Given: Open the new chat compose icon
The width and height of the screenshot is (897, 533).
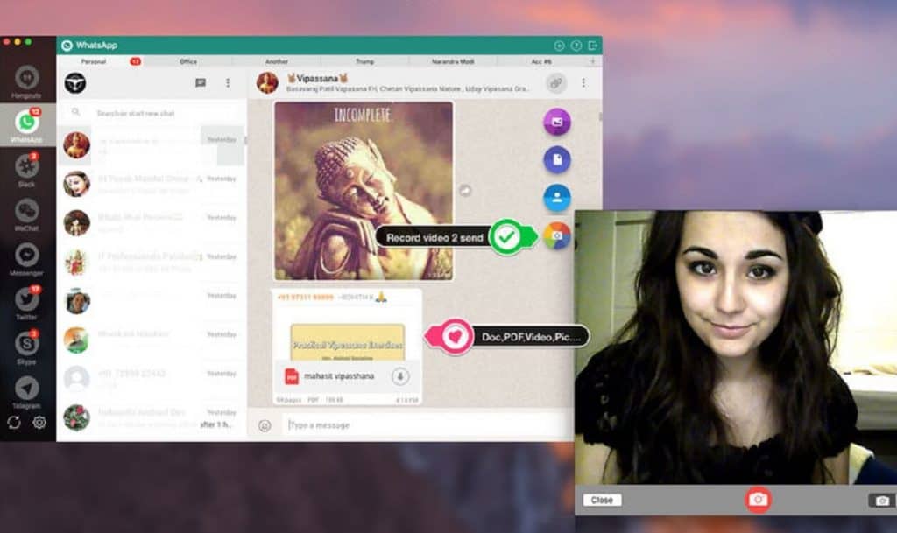Looking at the screenshot, I should coord(201,81).
